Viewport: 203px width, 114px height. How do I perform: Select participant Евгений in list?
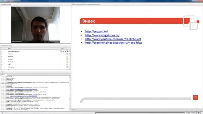click(10, 59)
